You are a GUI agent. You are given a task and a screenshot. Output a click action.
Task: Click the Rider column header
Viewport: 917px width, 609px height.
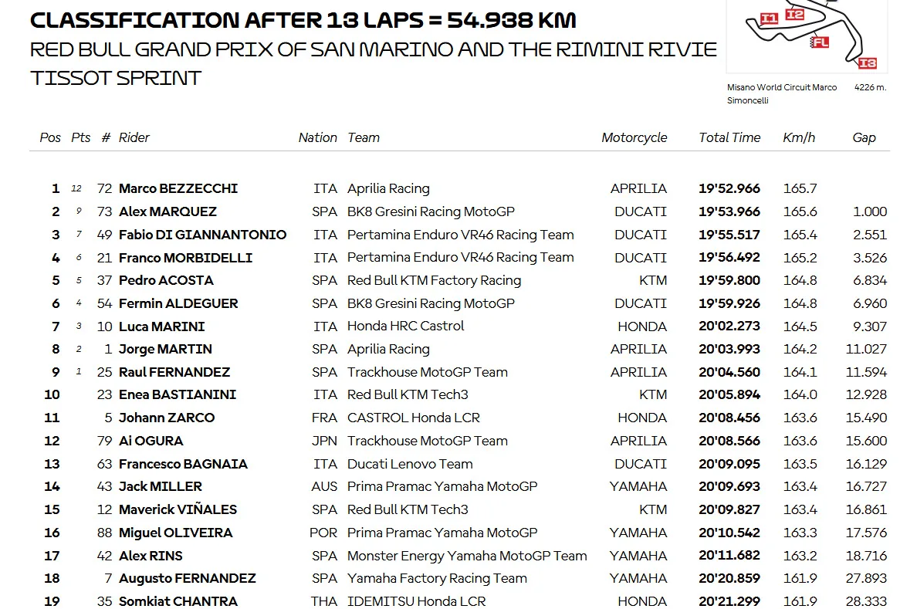[134, 137]
